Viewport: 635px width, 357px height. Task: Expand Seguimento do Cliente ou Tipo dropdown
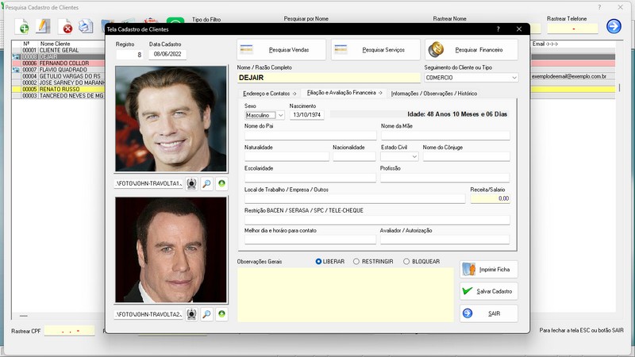tap(514, 78)
